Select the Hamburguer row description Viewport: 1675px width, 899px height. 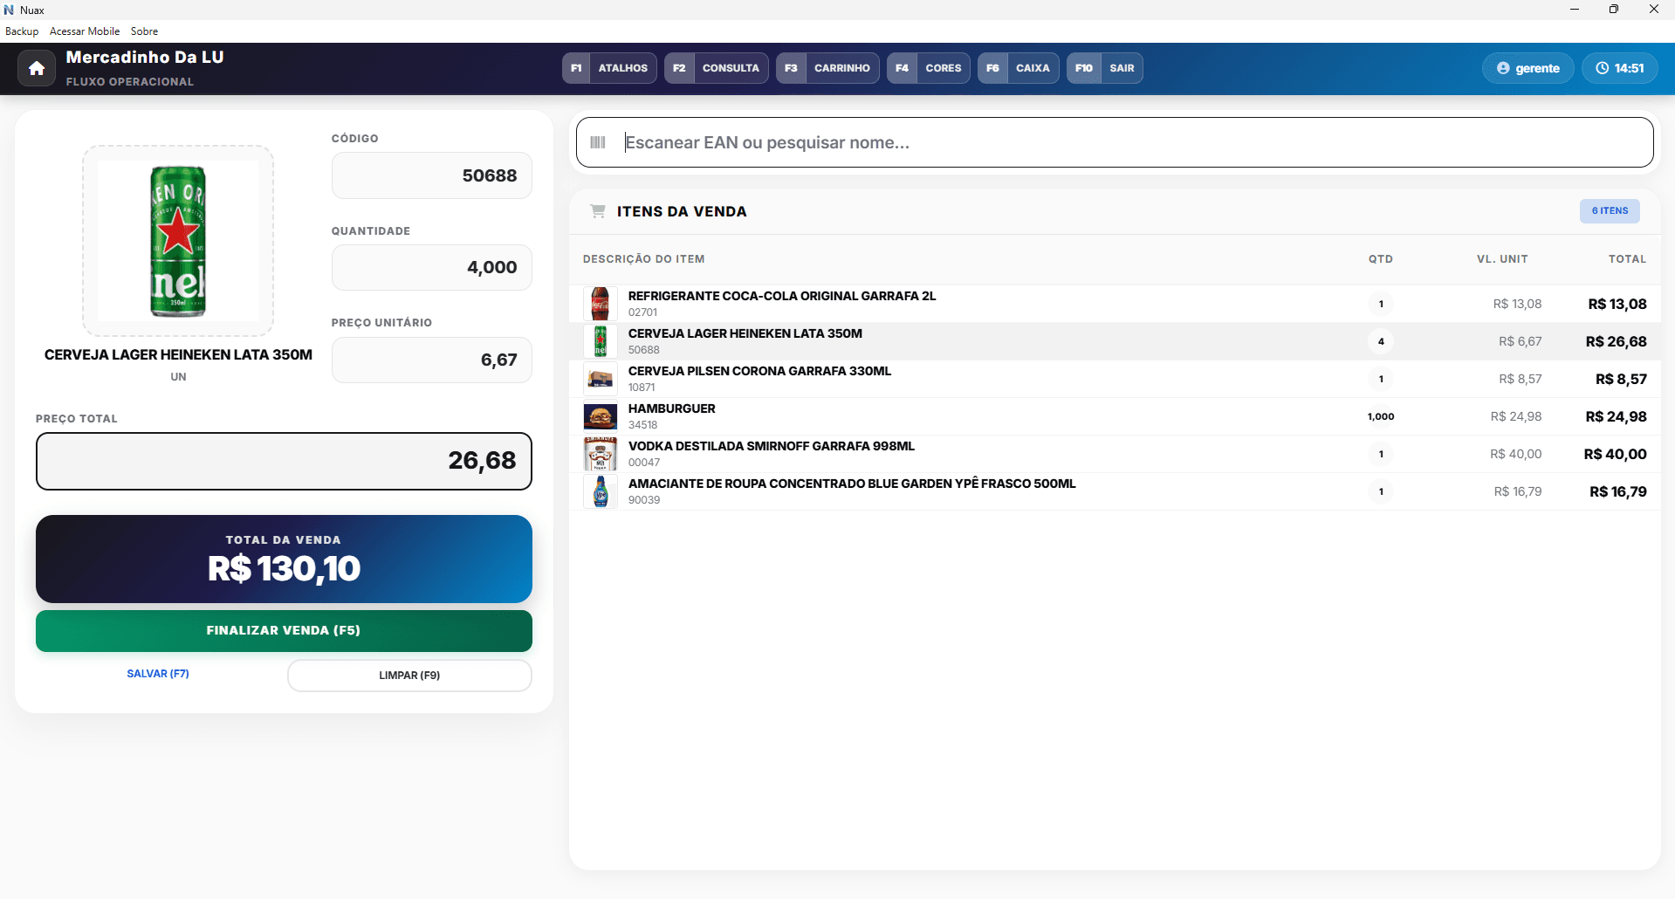pos(671,408)
